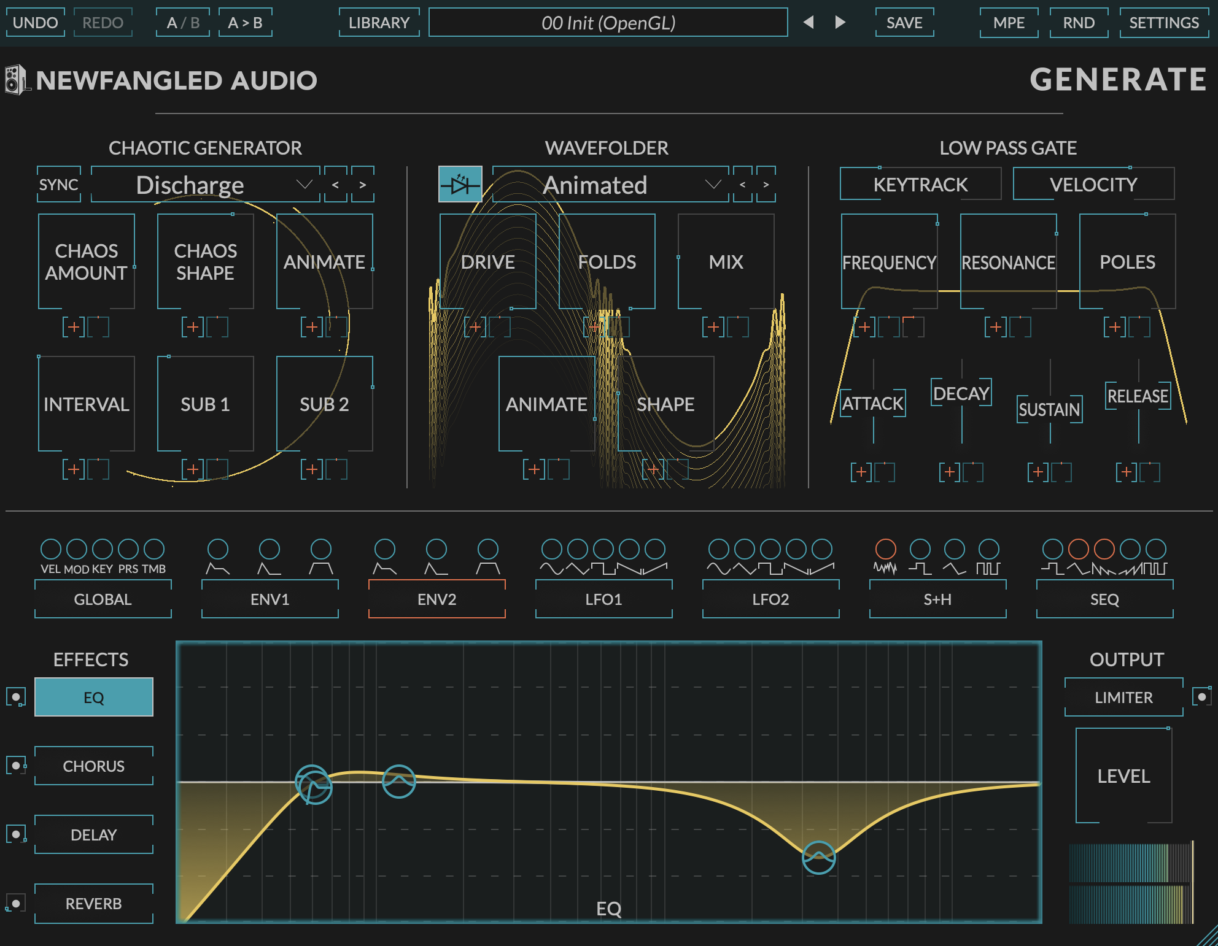Select the first S+H orange noise circle
1218x946 pixels.
[x=886, y=548]
